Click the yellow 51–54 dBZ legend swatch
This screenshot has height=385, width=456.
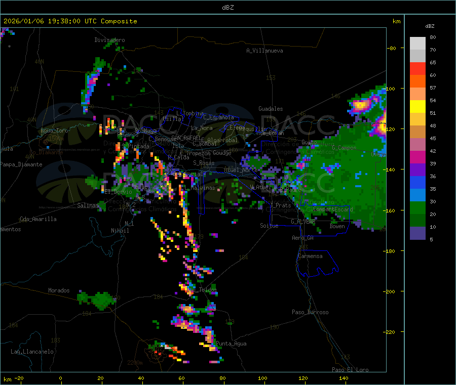tap(417, 107)
